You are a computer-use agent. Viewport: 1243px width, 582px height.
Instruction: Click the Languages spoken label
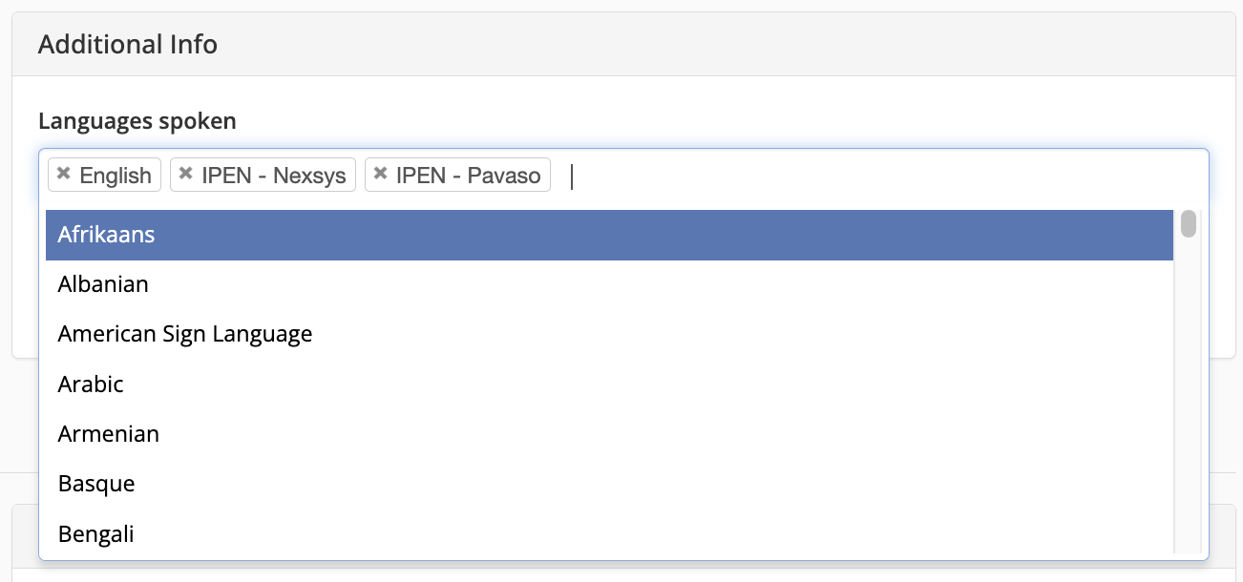tap(137, 121)
